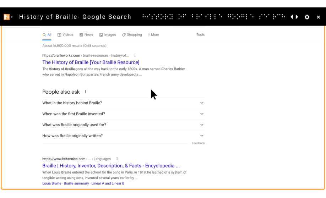The image size is (326, 198).
Task: Switch to the Shopping tab
Action: 132,35
